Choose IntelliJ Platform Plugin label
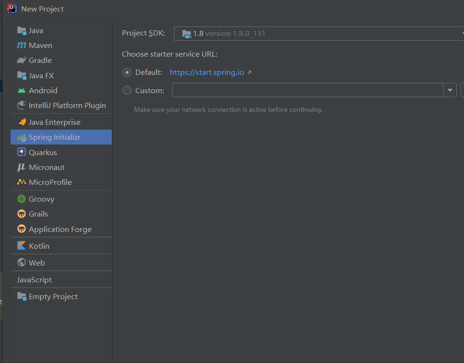Image resolution: width=464 pixels, height=363 pixels. [67, 106]
